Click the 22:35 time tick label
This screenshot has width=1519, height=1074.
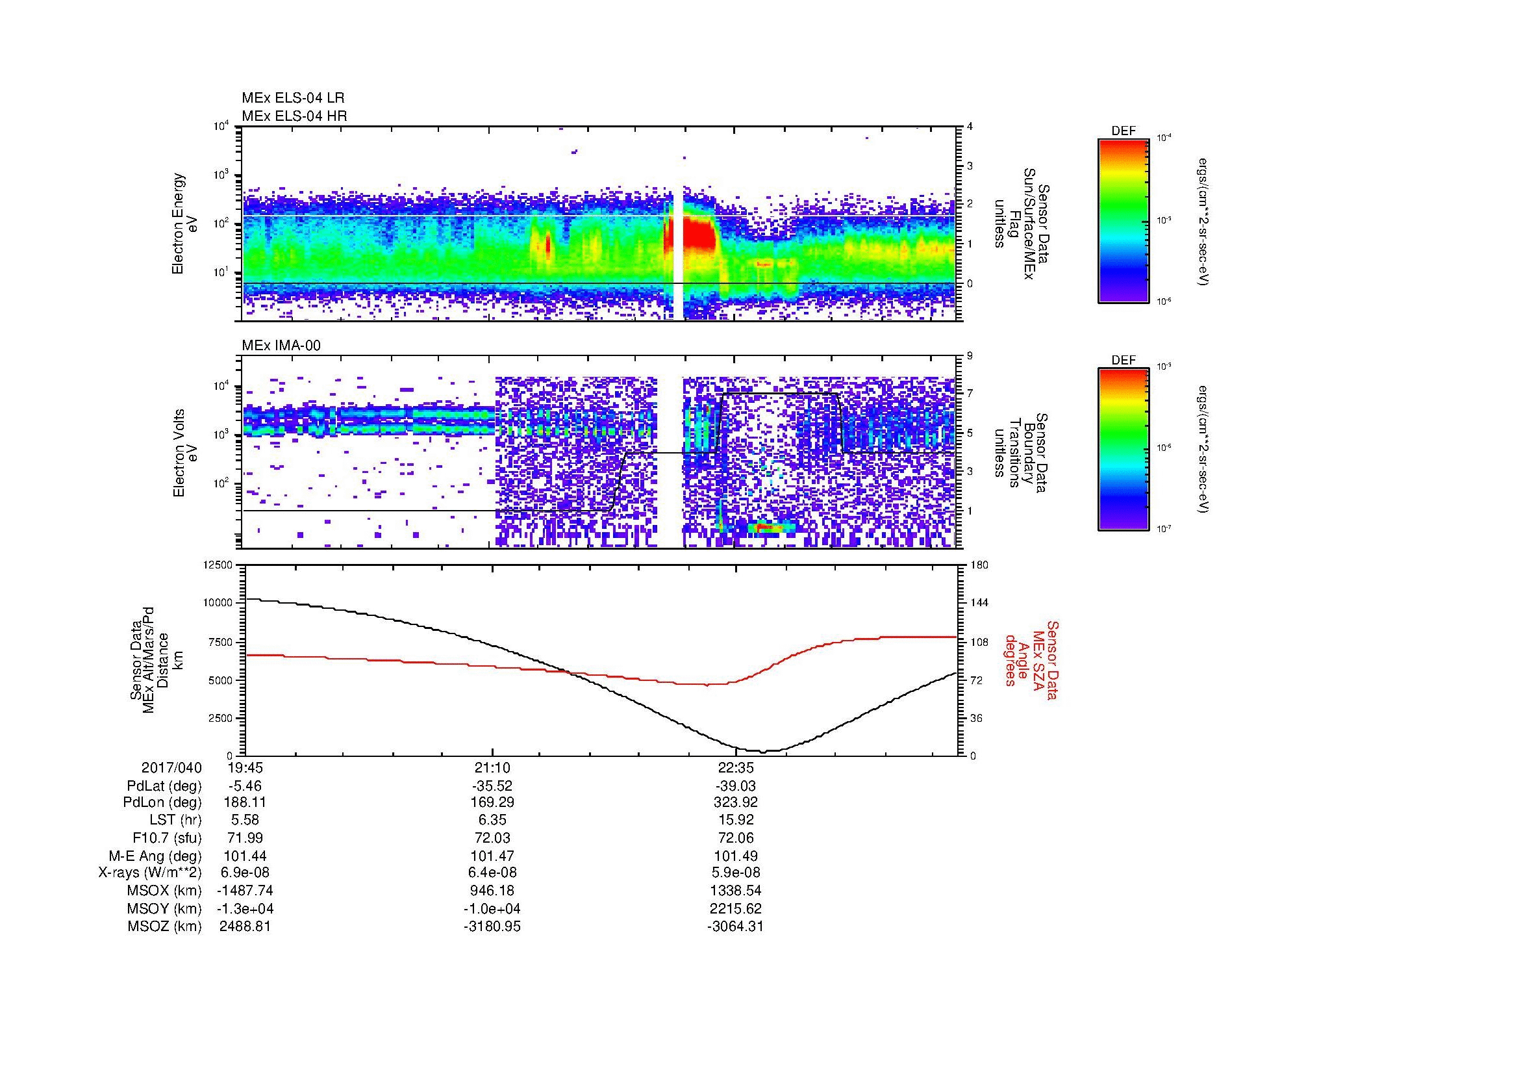tap(736, 768)
